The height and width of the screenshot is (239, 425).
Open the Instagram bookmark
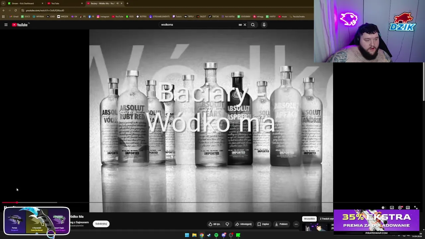[x=103, y=16]
